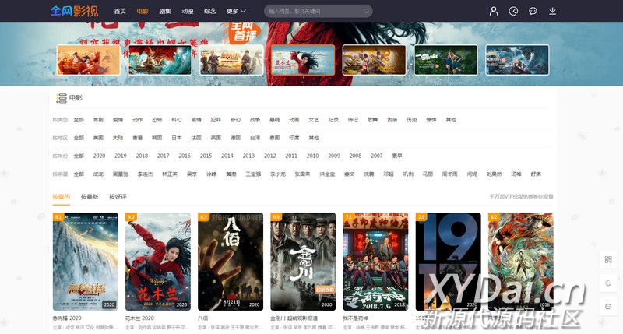The height and width of the screenshot is (334, 623).
Task: Filter by region 美国
Action: [98, 138]
